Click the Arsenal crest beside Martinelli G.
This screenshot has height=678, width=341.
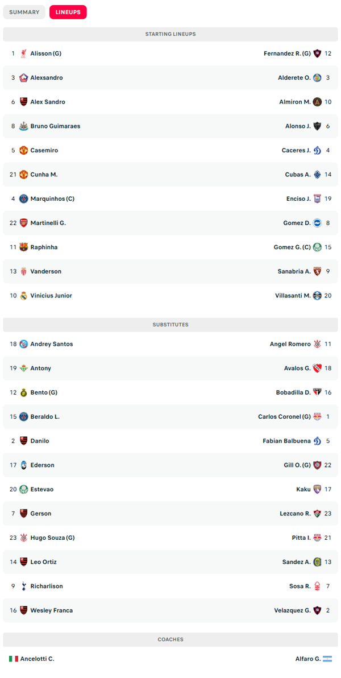coord(24,223)
